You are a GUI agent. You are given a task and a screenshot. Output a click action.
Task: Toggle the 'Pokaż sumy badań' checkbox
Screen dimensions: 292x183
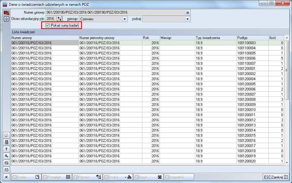pyautogui.click(x=48, y=25)
